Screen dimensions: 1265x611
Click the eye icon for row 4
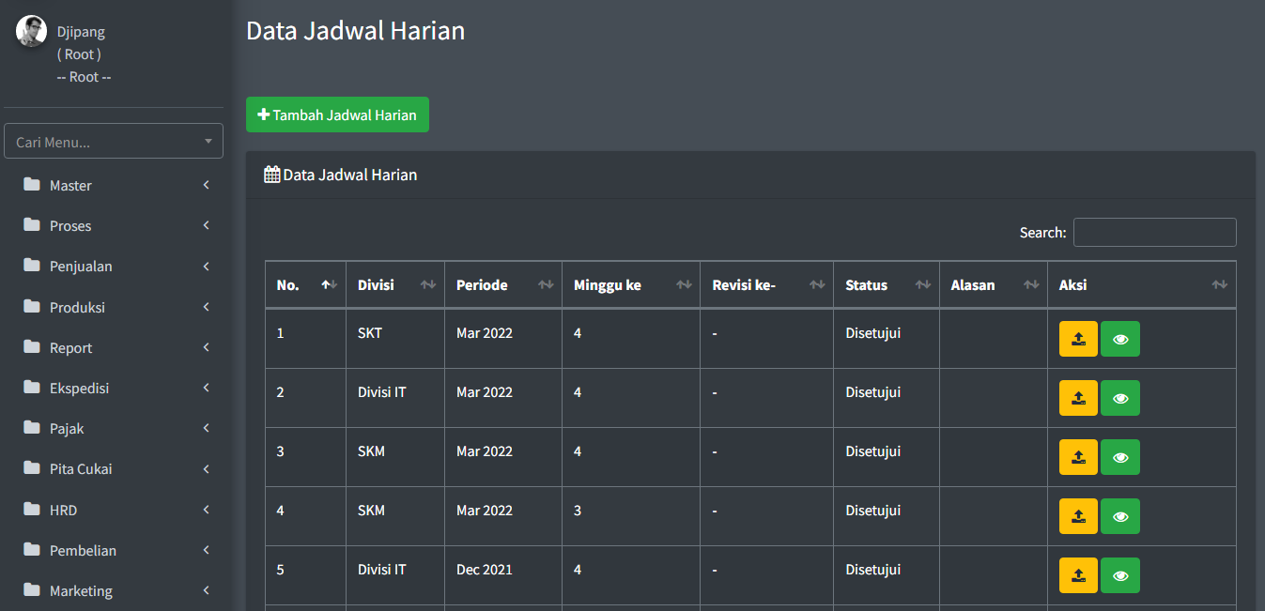[x=1119, y=516]
